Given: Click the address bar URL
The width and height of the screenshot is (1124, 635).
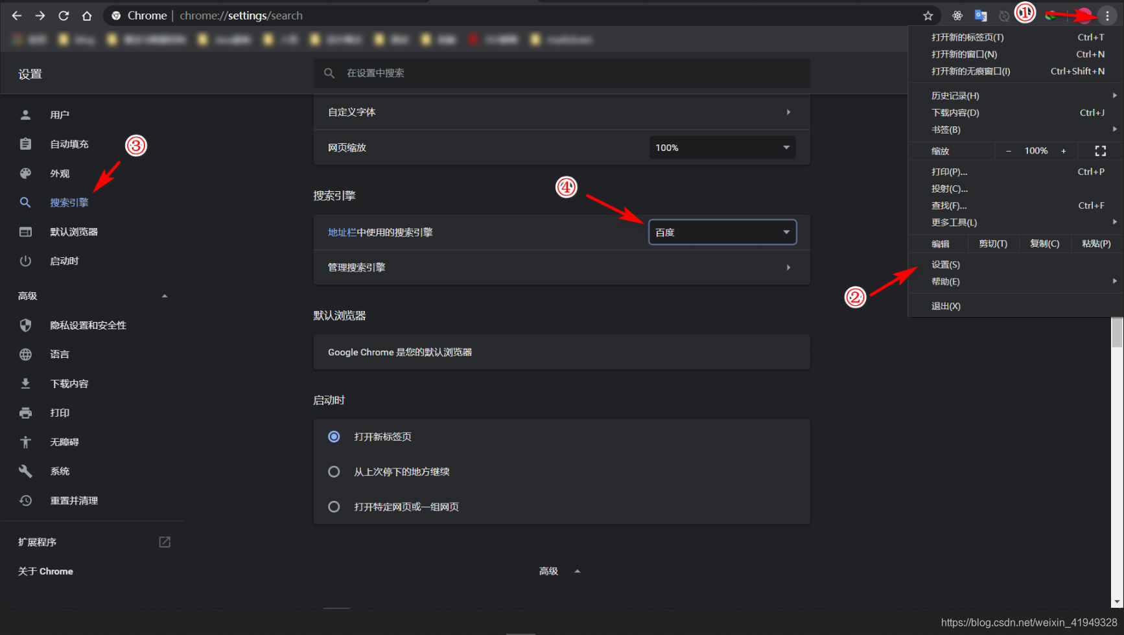Looking at the screenshot, I should pos(241,16).
